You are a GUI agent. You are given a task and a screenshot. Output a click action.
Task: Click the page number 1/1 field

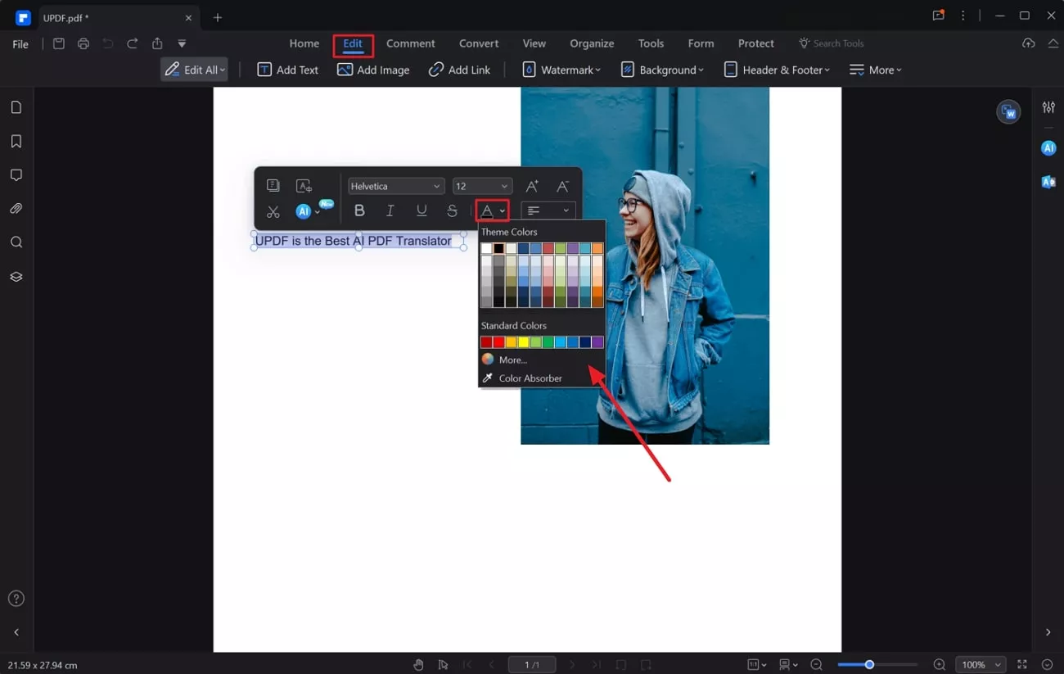click(x=532, y=665)
